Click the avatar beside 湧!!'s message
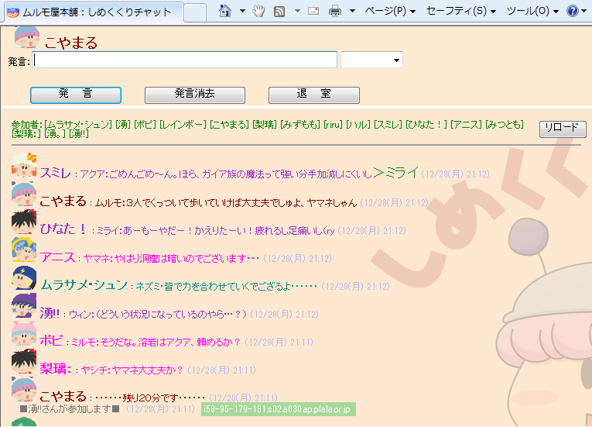 pos(24,305)
